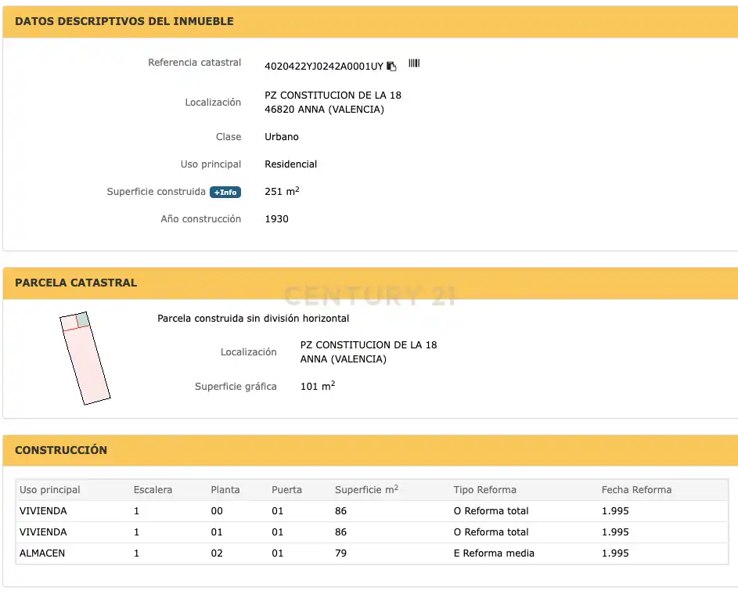The image size is (738, 591).
Task: Select E Reforma media in ALMACEN row
Action: 494,553
